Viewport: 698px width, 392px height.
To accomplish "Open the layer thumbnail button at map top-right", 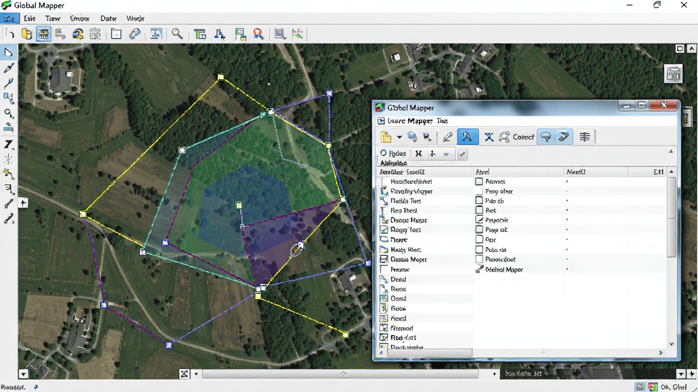I will tap(673, 73).
